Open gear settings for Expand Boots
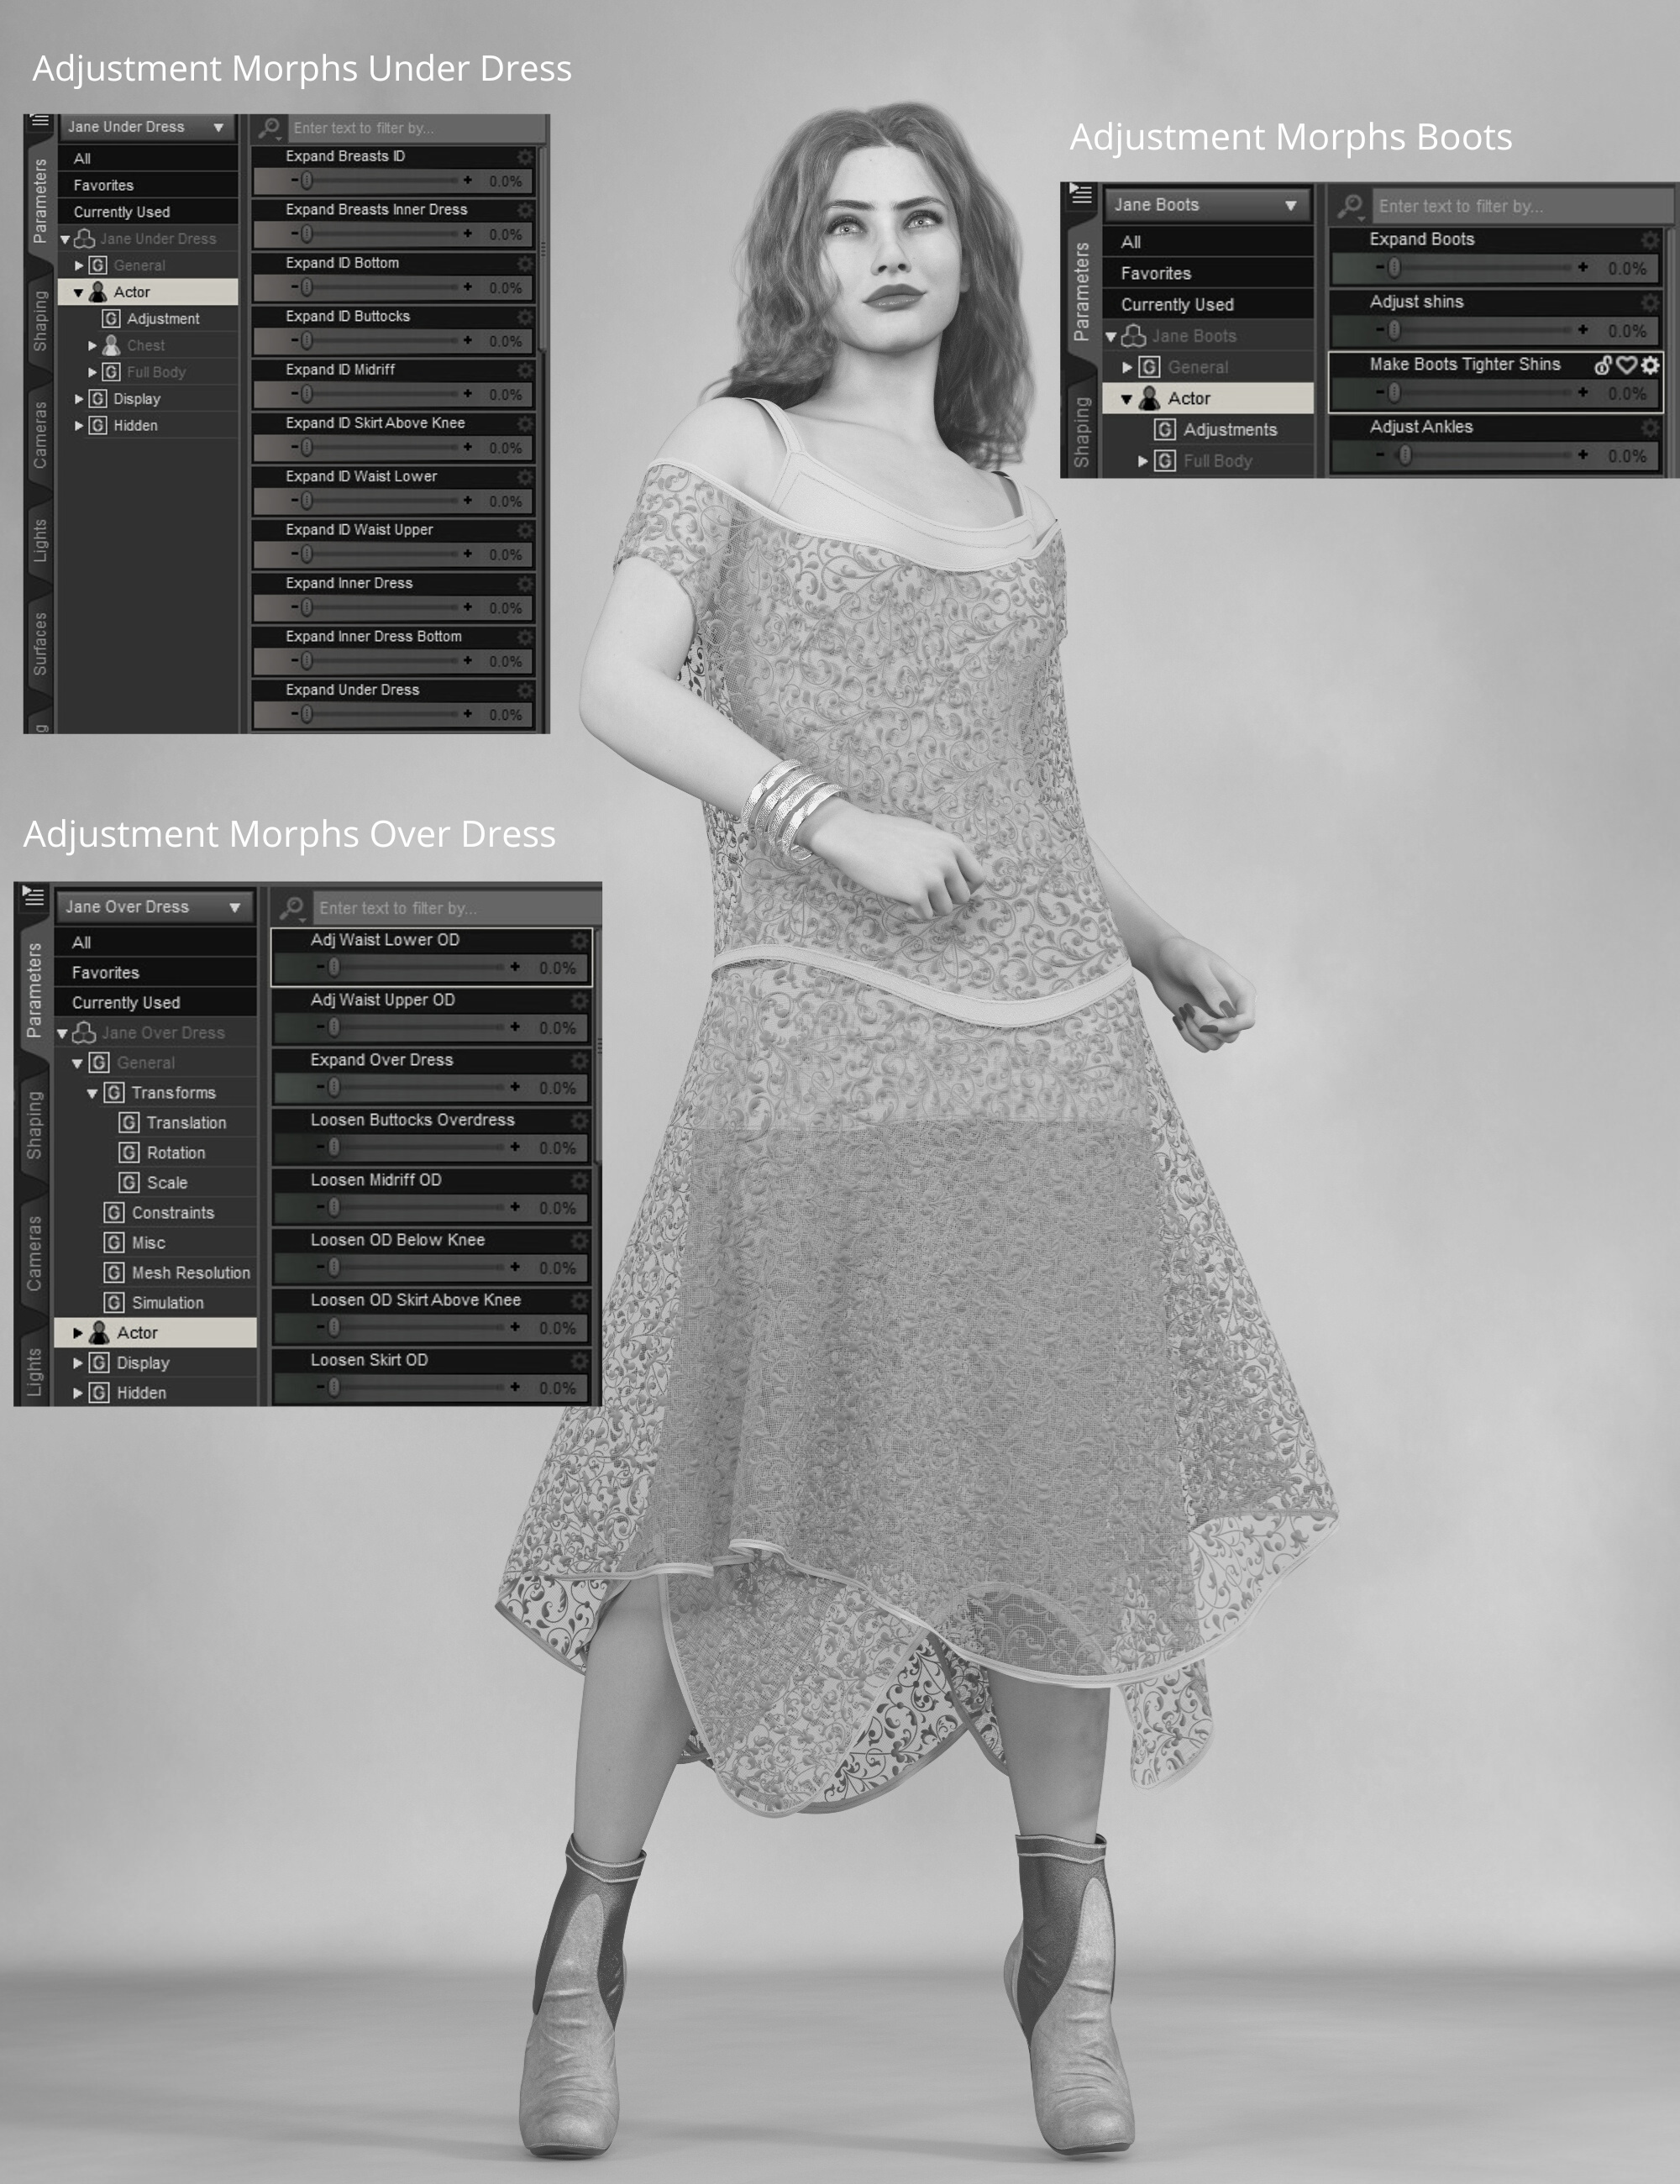This screenshot has height=2184, width=1680. click(x=1650, y=240)
